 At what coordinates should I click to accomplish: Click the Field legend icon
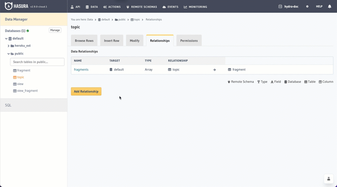point(272,82)
